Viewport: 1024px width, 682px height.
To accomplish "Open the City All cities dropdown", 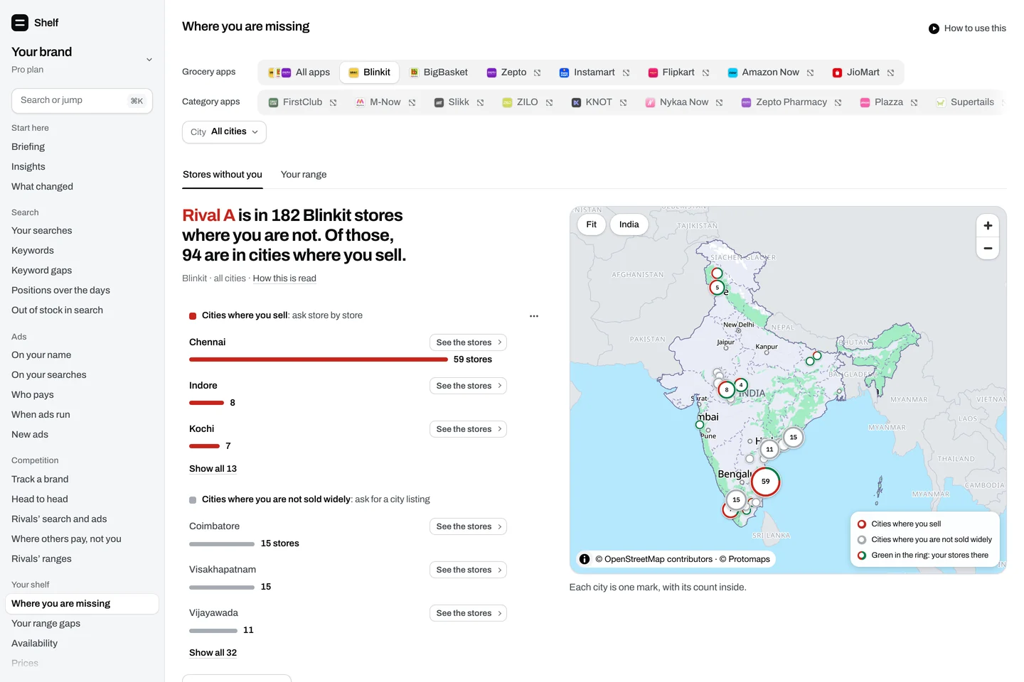I will (x=224, y=132).
